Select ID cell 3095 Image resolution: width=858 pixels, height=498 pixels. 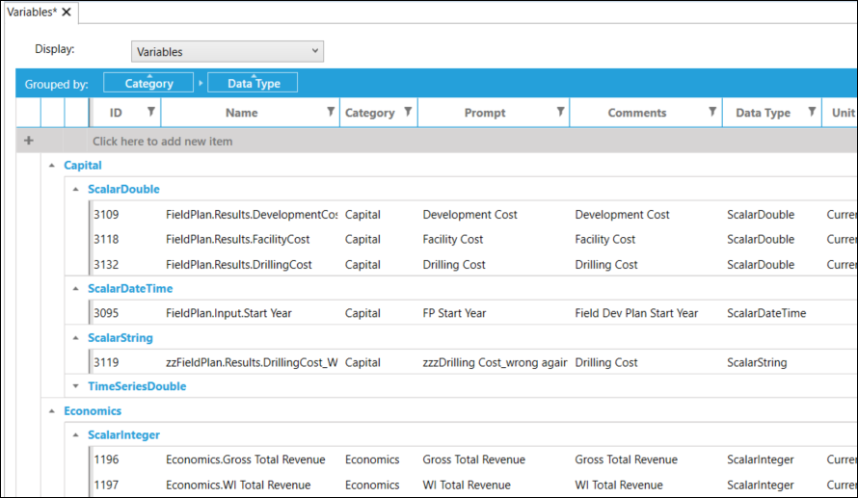click(106, 313)
